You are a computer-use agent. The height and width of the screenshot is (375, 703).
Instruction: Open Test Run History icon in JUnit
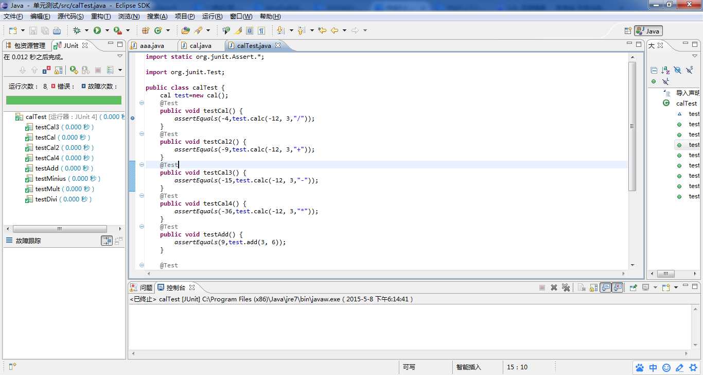(x=110, y=70)
